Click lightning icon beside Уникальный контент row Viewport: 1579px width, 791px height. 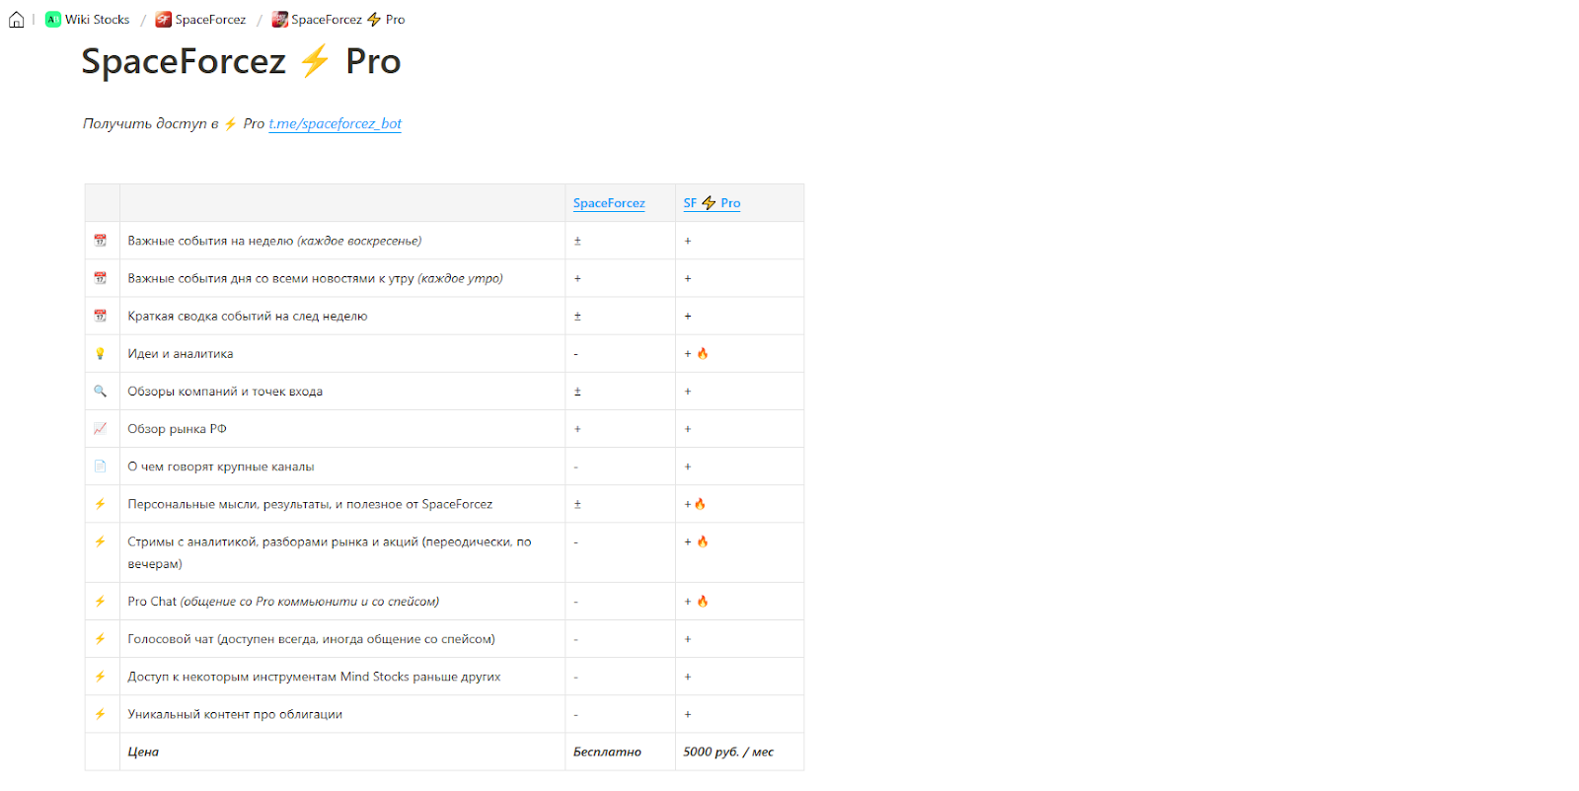101,714
